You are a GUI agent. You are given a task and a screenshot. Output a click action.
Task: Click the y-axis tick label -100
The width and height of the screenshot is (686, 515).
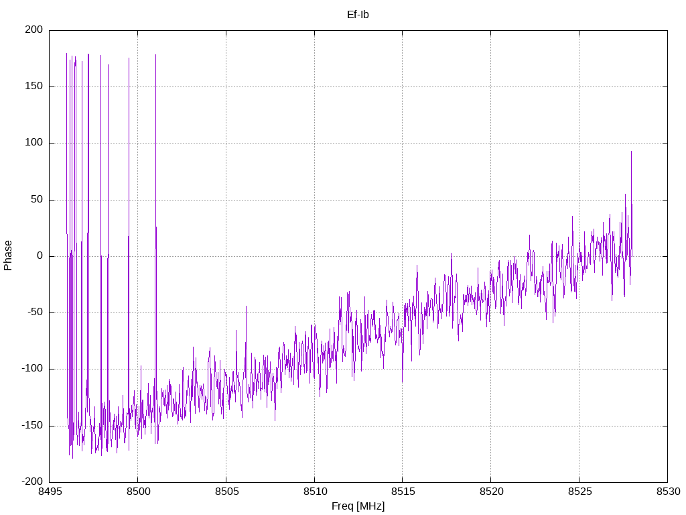click(32, 369)
